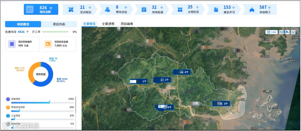
Task: Click the 用地批报 stage icon
Action: (144, 9)
